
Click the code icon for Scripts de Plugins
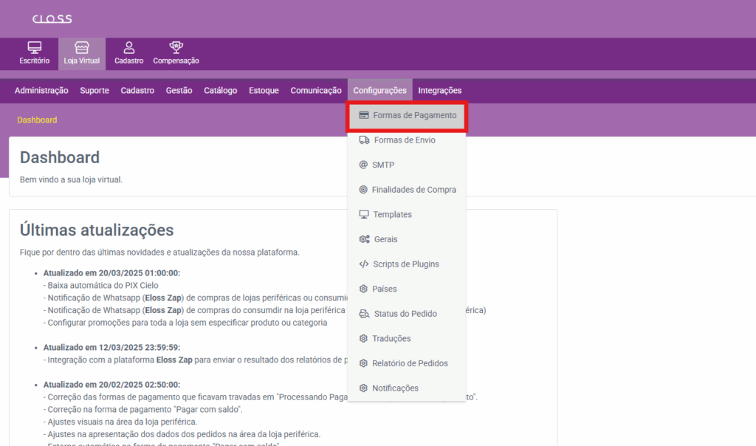(x=363, y=264)
